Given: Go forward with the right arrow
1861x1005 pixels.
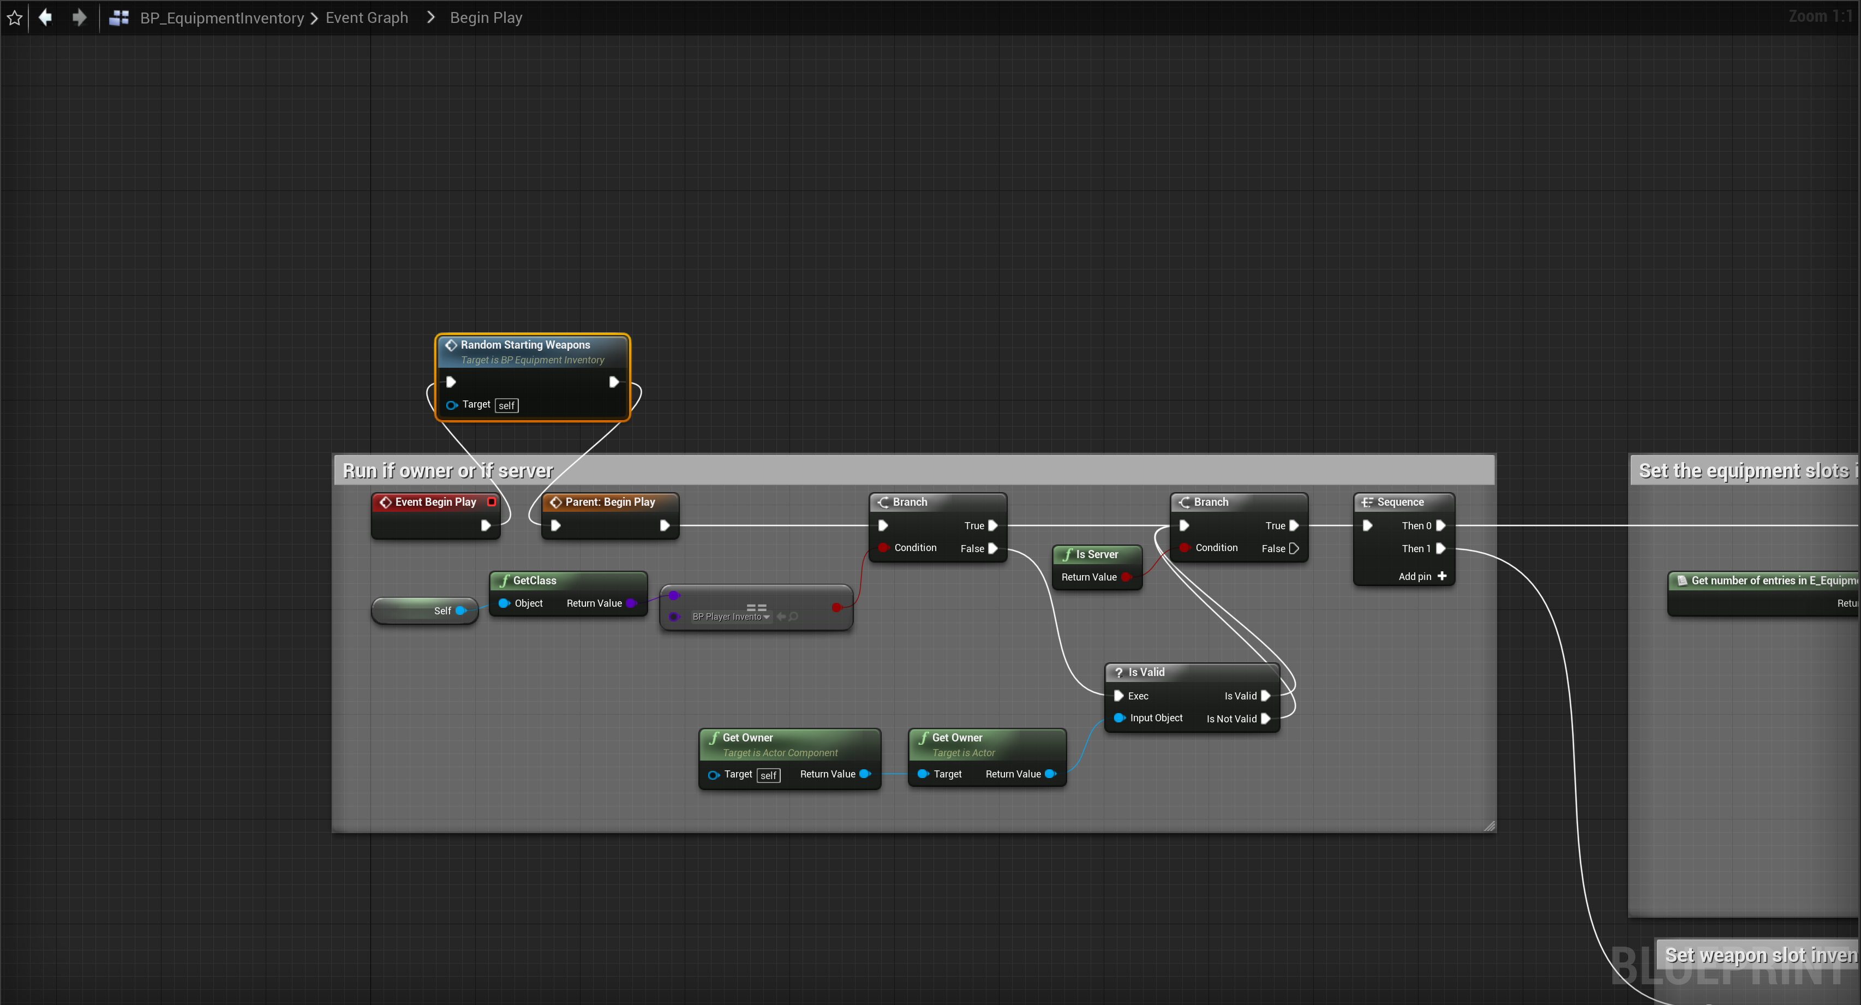Looking at the screenshot, I should [x=79, y=17].
